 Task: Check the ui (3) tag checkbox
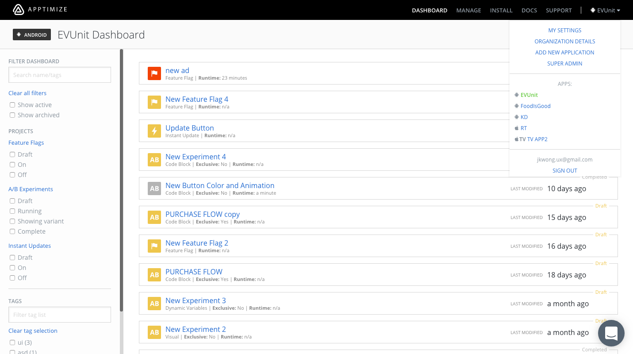click(12, 342)
